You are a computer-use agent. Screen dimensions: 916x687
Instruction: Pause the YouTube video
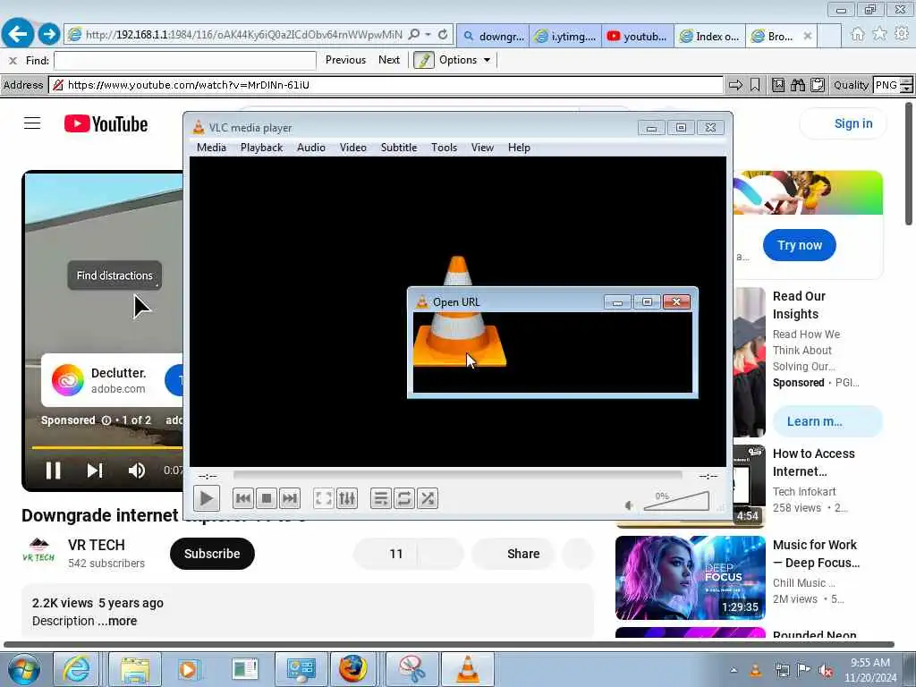pyautogui.click(x=53, y=471)
